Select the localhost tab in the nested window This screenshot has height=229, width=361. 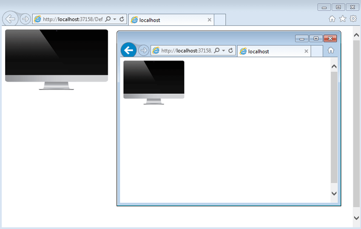tap(272, 51)
